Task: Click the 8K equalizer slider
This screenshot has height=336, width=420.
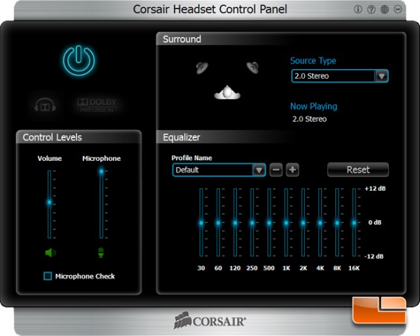Action: [x=337, y=223]
